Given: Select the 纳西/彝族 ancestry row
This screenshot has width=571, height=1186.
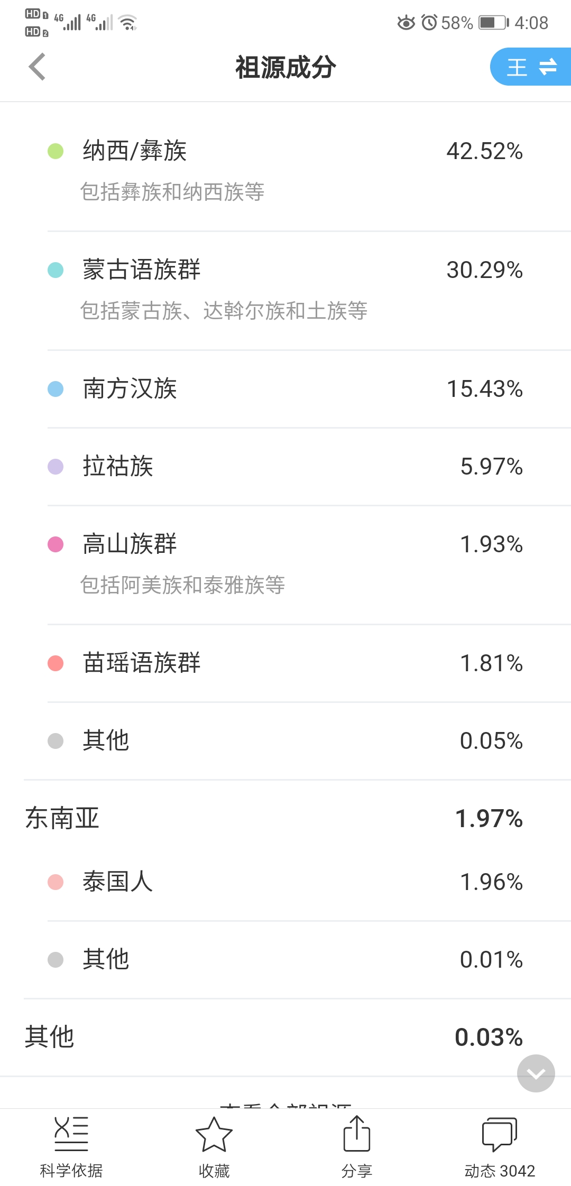Looking at the screenshot, I should (285, 170).
